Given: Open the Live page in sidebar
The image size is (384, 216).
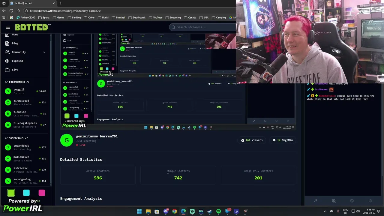Looking at the screenshot, I should click(15, 70).
